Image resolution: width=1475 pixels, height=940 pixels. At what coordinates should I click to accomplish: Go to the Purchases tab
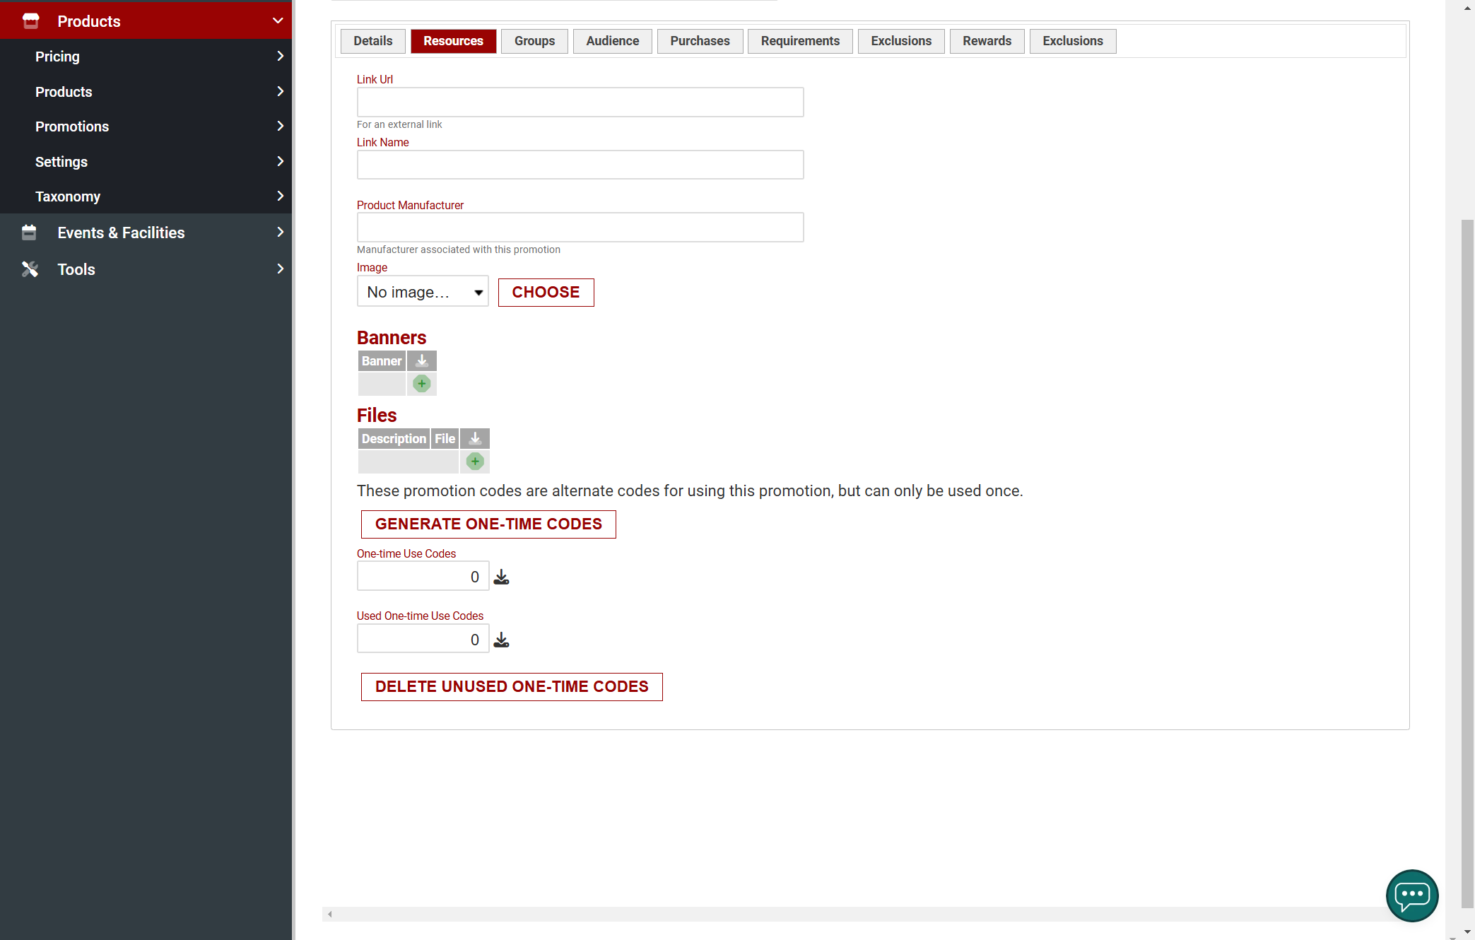(700, 41)
